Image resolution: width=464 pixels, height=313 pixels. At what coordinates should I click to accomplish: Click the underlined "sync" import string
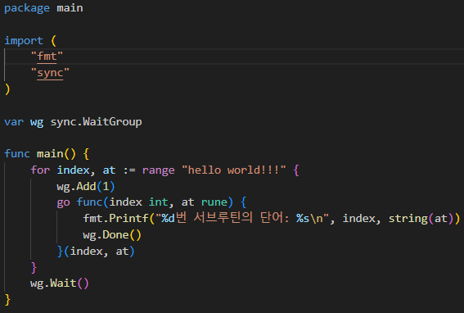50,73
